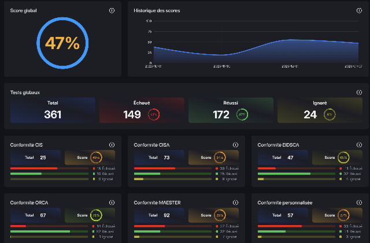Open the Tests globaux info icon

click(359, 92)
